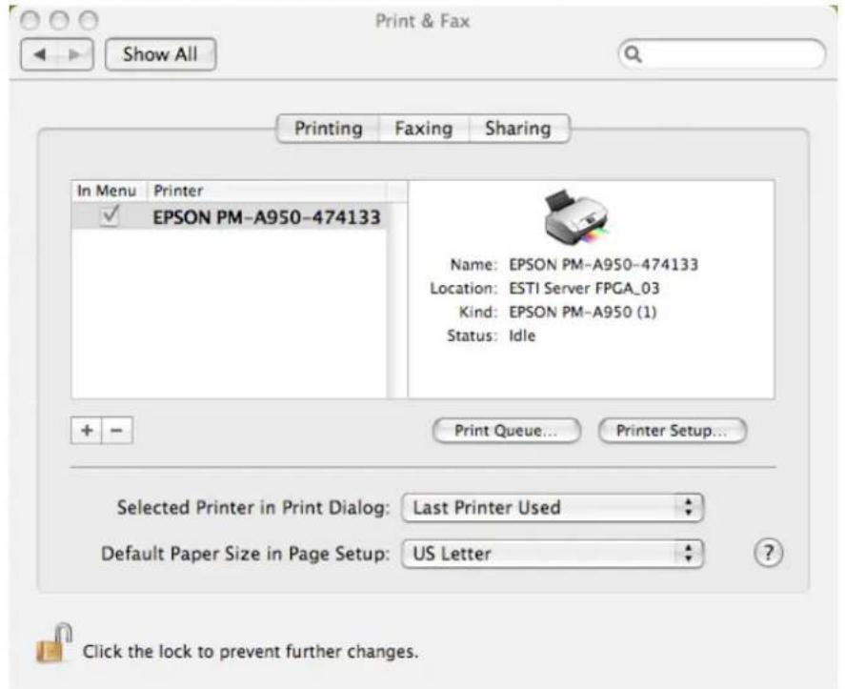The height and width of the screenshot is (689, 845).
Task: Select EPSON PM-A950-474133 in printer list
Action: point(229,216)
